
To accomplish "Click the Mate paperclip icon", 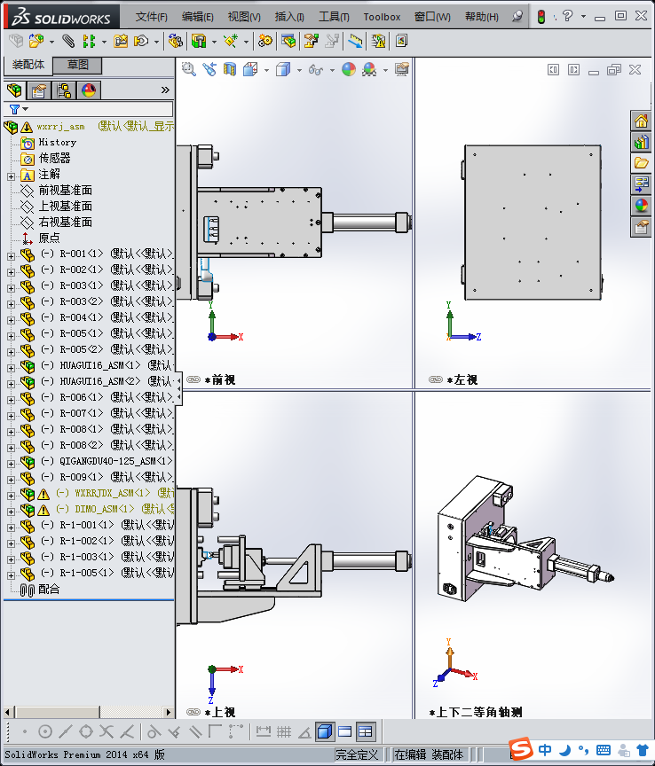I will coord(68,41).
